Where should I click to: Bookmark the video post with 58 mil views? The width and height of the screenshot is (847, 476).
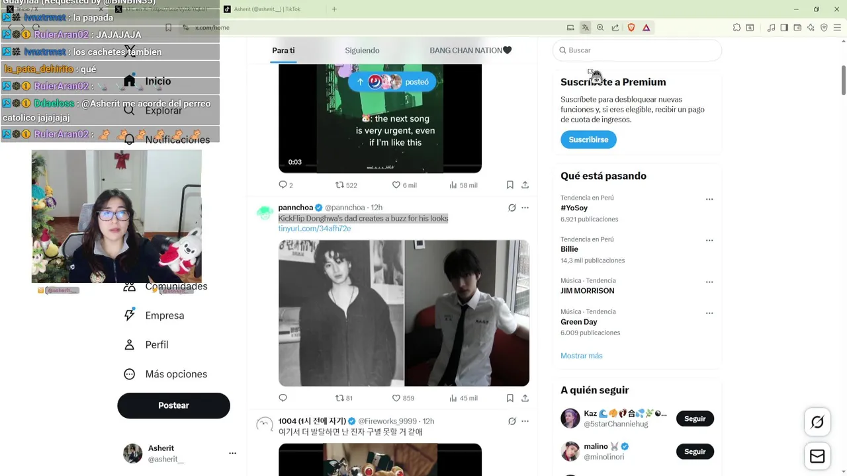(510, 185)
